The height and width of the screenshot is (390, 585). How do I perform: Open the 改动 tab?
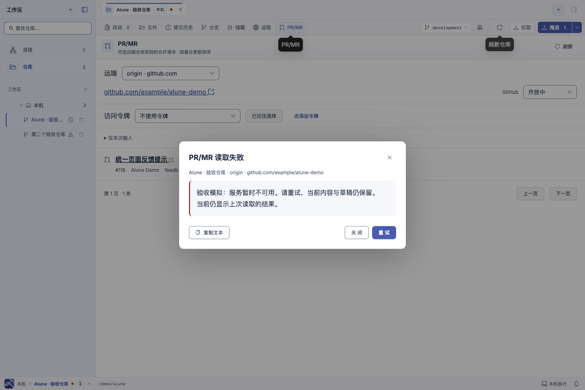tap(117, 28)
